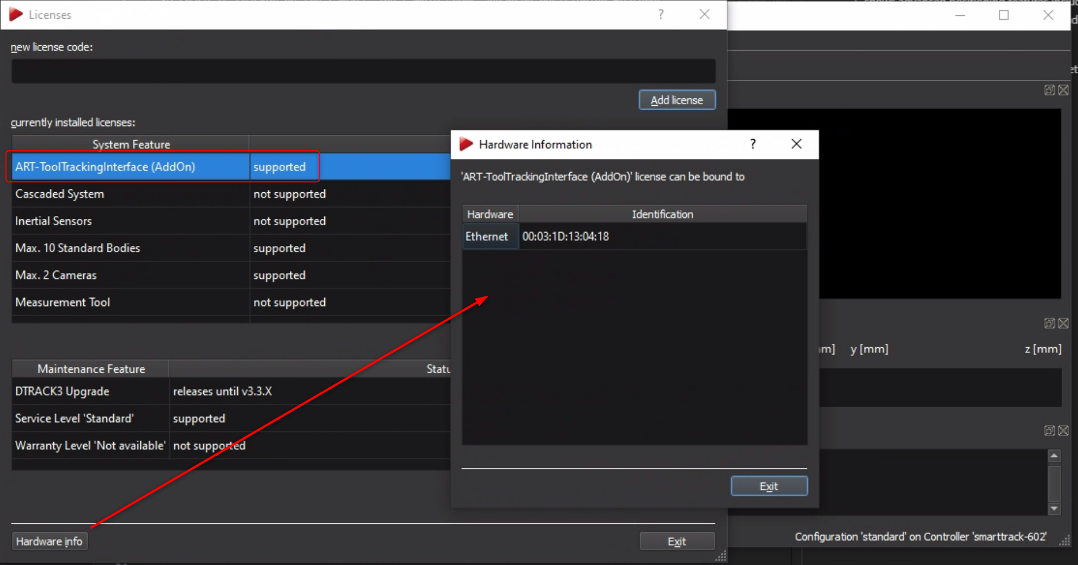The height and width of the screenshot is (565, 1078).
Task: Click Hardware Information dialog app logo icon
Action: pos(466,144)
